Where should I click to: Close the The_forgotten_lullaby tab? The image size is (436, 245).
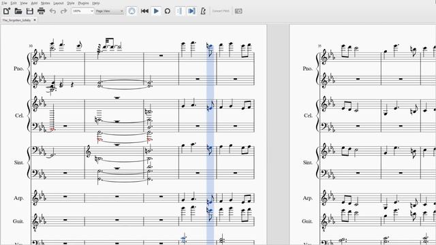click(x=35, y=20)
